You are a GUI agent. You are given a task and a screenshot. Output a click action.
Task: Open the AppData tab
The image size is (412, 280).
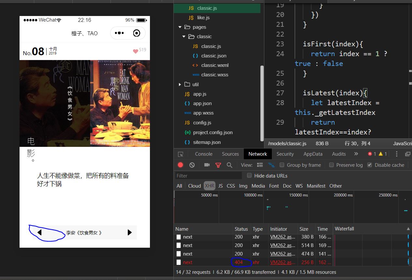click(x=313, y=154)
